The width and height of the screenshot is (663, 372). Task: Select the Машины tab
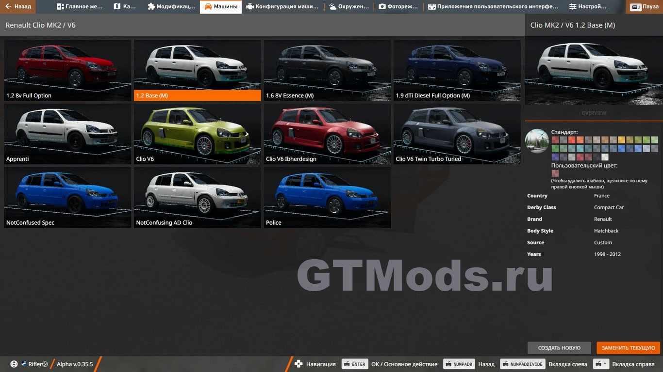221,7
